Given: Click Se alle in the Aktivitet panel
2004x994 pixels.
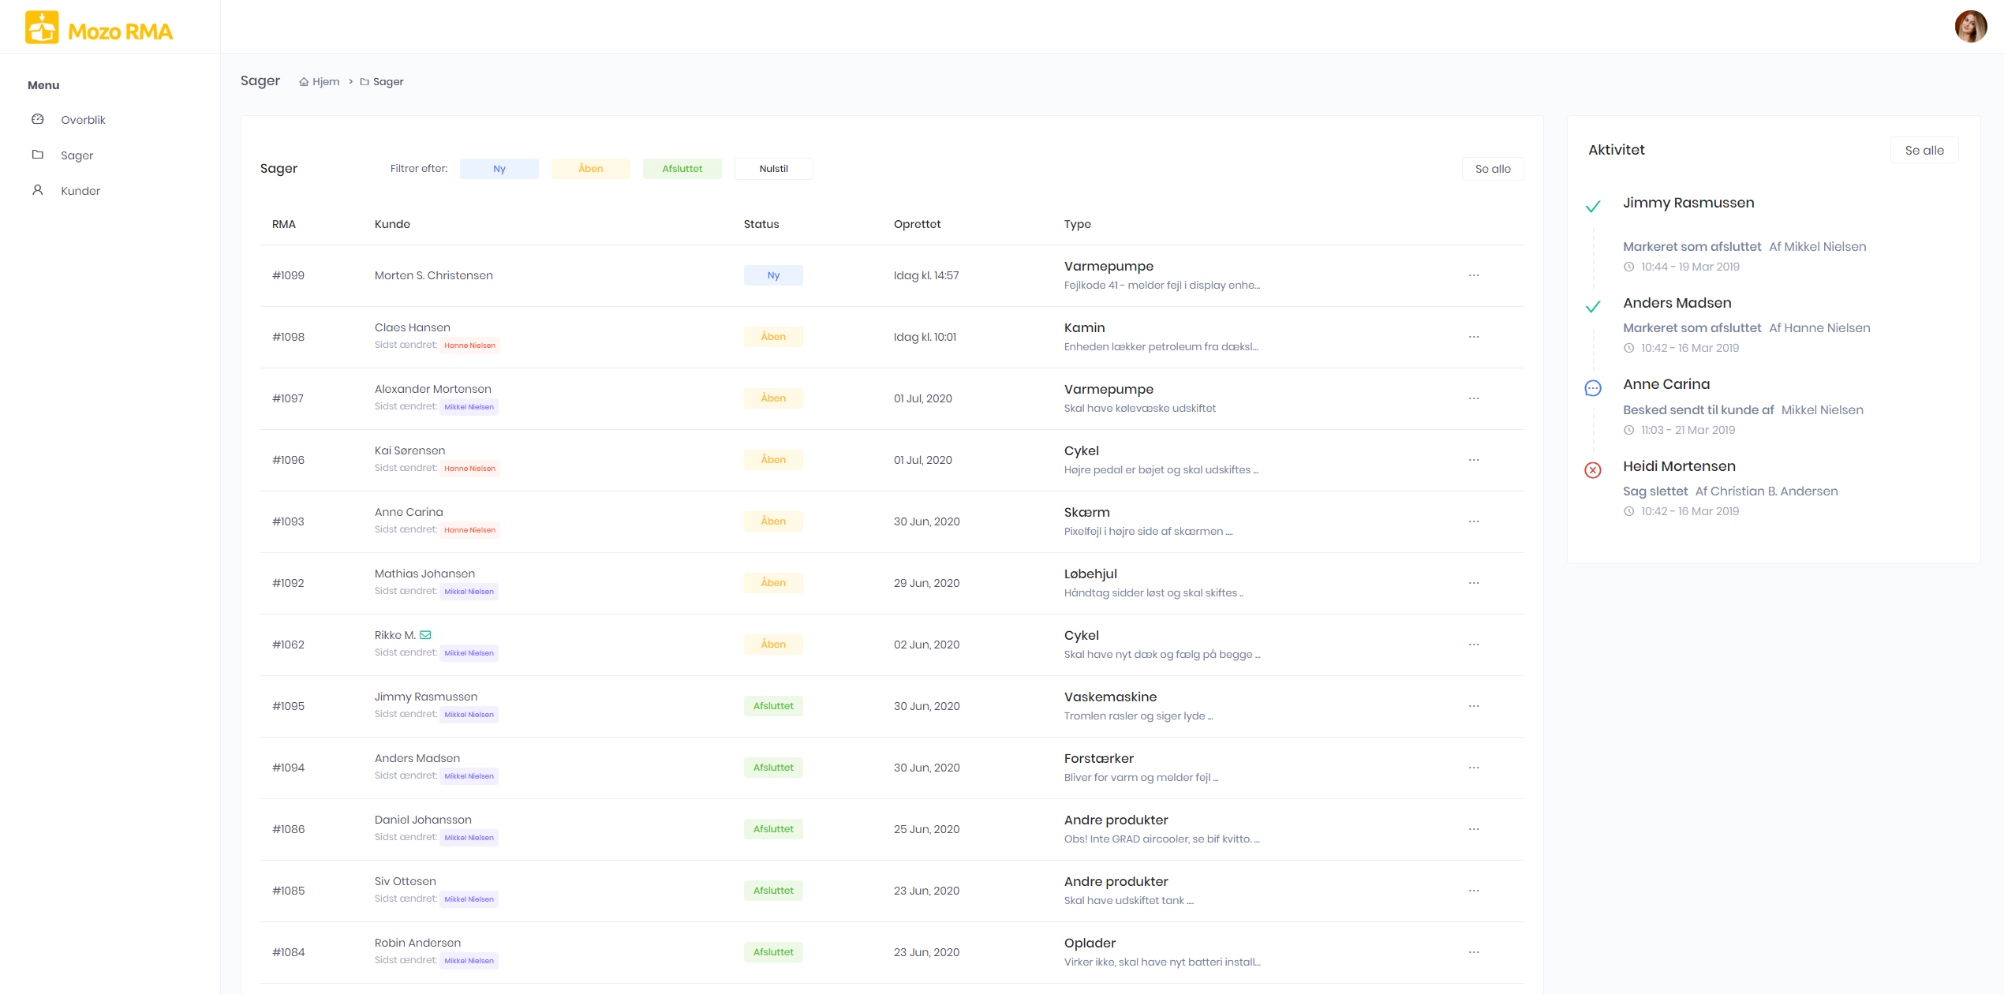Looking at the screenshot, I should click(x=1924, y=151).
